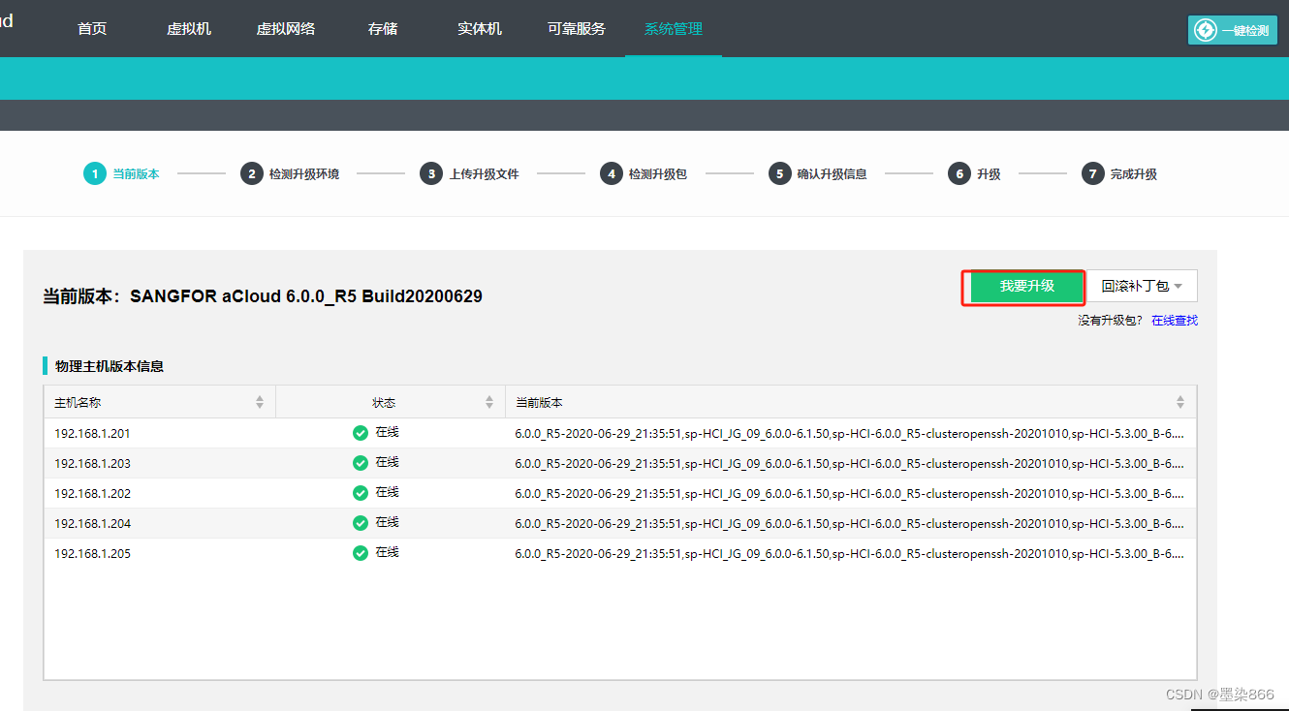Screen dimensions: 1289x711
Task: Open the 存储 menu
Action: [383, 29]
